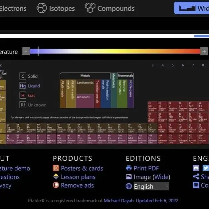Toggle the Unknown Rf legend box
The width and height of the screenshot is (209, 209).
pyautogui.click(x=23, y=105)
